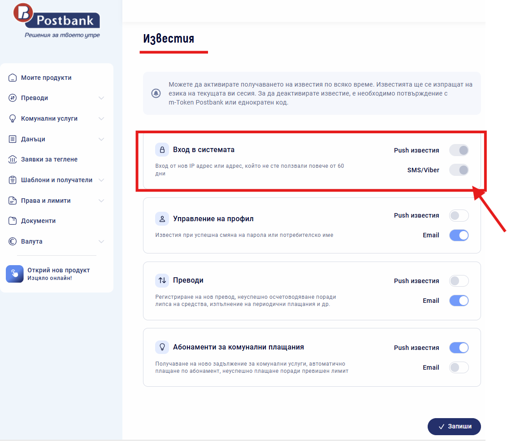Open the Открий нов продукт link
The image size is (507, 441).
pyautogui.click(x=58, y=270)
